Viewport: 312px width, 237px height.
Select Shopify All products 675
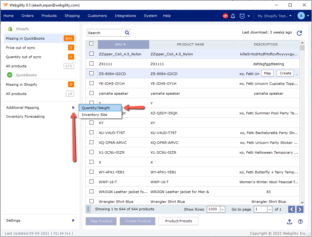[x=40, y=66]
